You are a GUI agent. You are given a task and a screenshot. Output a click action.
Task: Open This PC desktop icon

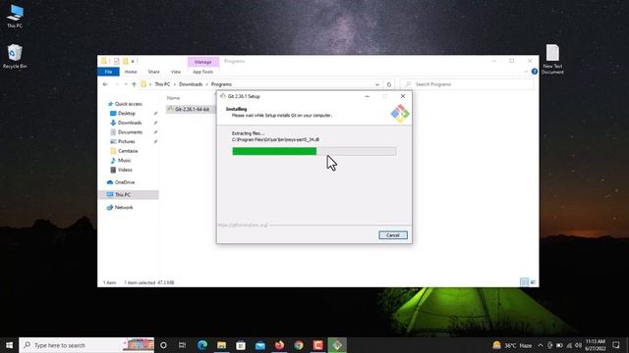pyautogui.click(x=15, y=17)
